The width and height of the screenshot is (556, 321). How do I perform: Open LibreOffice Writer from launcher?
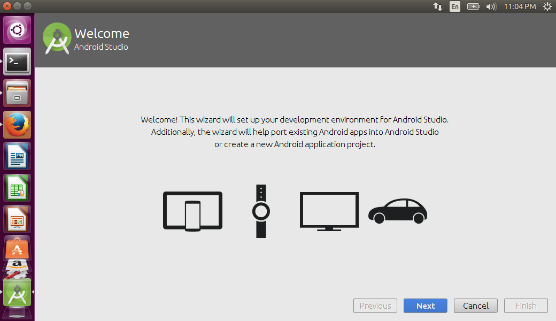[17, 156]
